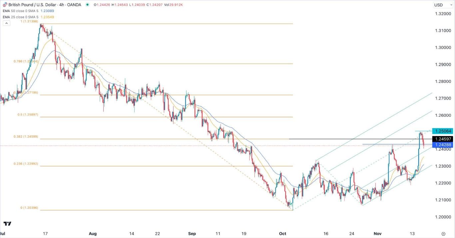Screen dimensions: 455x238
Task: Click the 1.25064 cyan price label
Action: [x=442, y=131]
